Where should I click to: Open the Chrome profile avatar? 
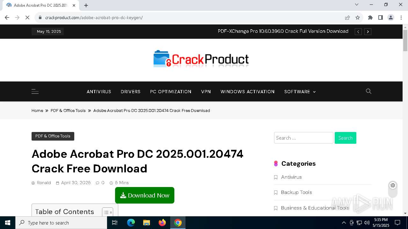pos(391,17)
